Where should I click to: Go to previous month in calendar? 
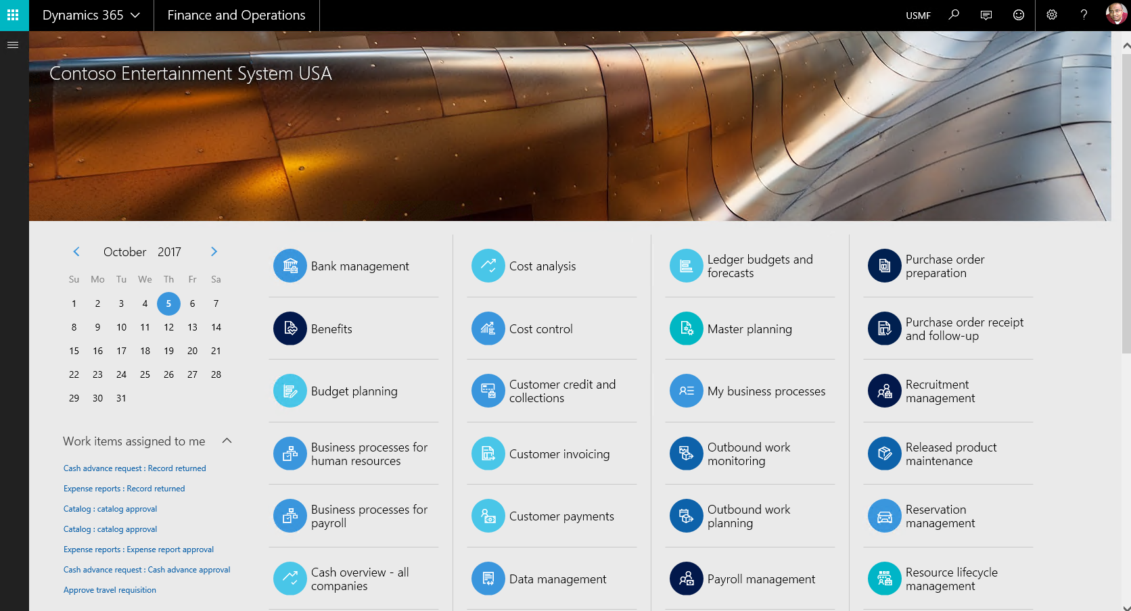pos(76,251)
